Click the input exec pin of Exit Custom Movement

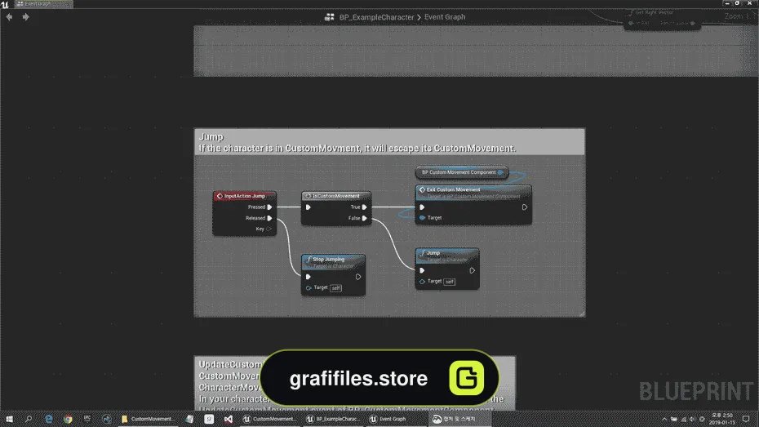(422, 207)
